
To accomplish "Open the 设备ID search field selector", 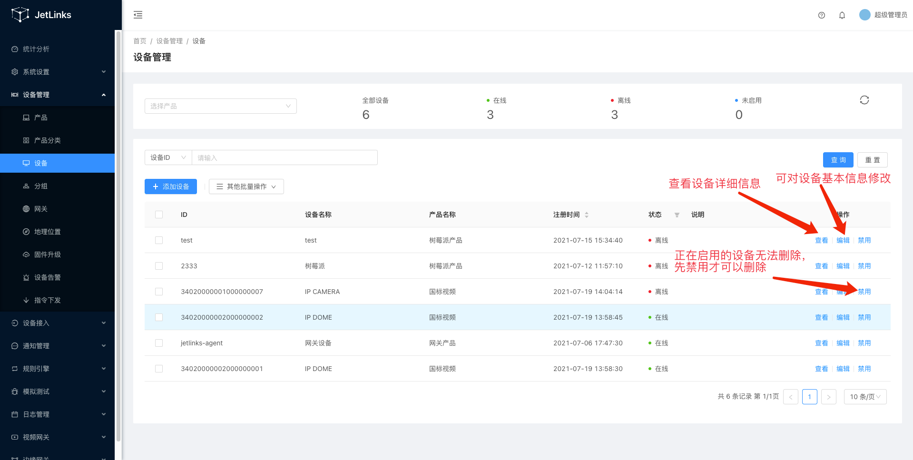I will tap(168, 157).
